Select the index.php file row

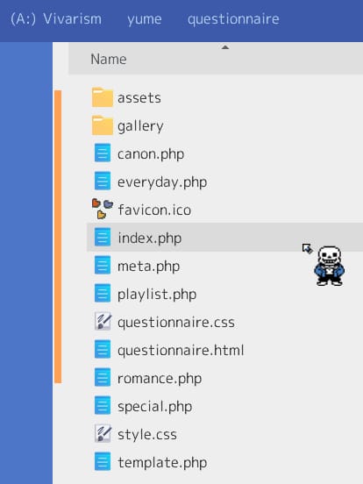pyautogui.click(x=225, y=237)
